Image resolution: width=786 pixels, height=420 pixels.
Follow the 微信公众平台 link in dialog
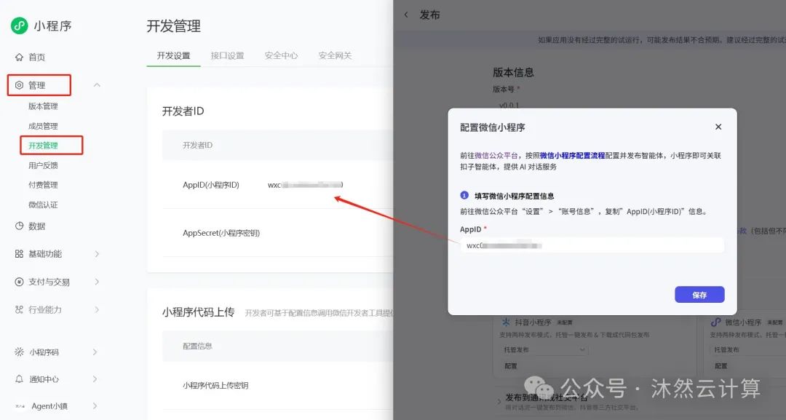[x=496, y=155]
